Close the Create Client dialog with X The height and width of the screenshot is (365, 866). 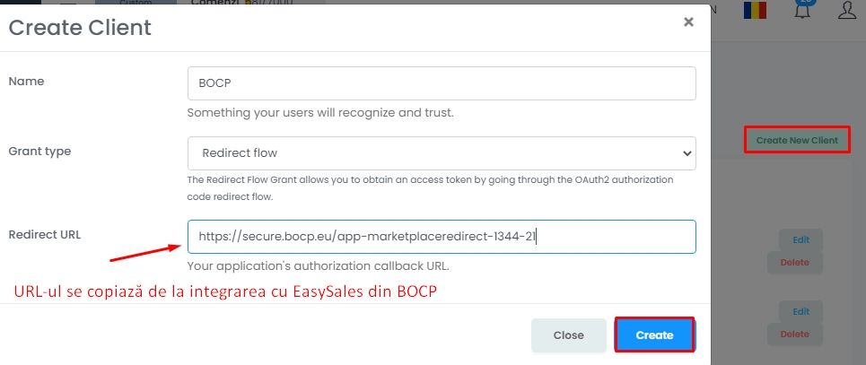(x=688, y=22)
